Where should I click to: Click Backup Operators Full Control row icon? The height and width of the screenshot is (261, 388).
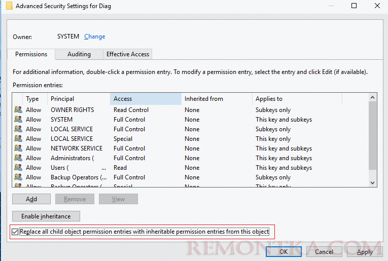click(x=18, y=177)
